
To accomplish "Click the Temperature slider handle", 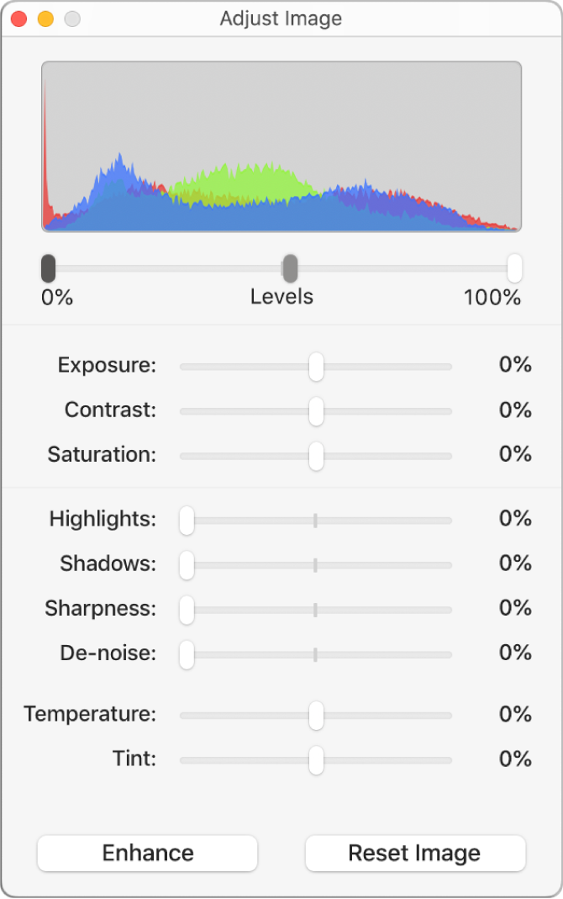I will coord(316,715).
